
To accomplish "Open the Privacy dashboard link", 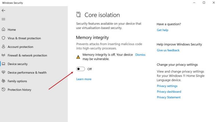I will (169, 91).
